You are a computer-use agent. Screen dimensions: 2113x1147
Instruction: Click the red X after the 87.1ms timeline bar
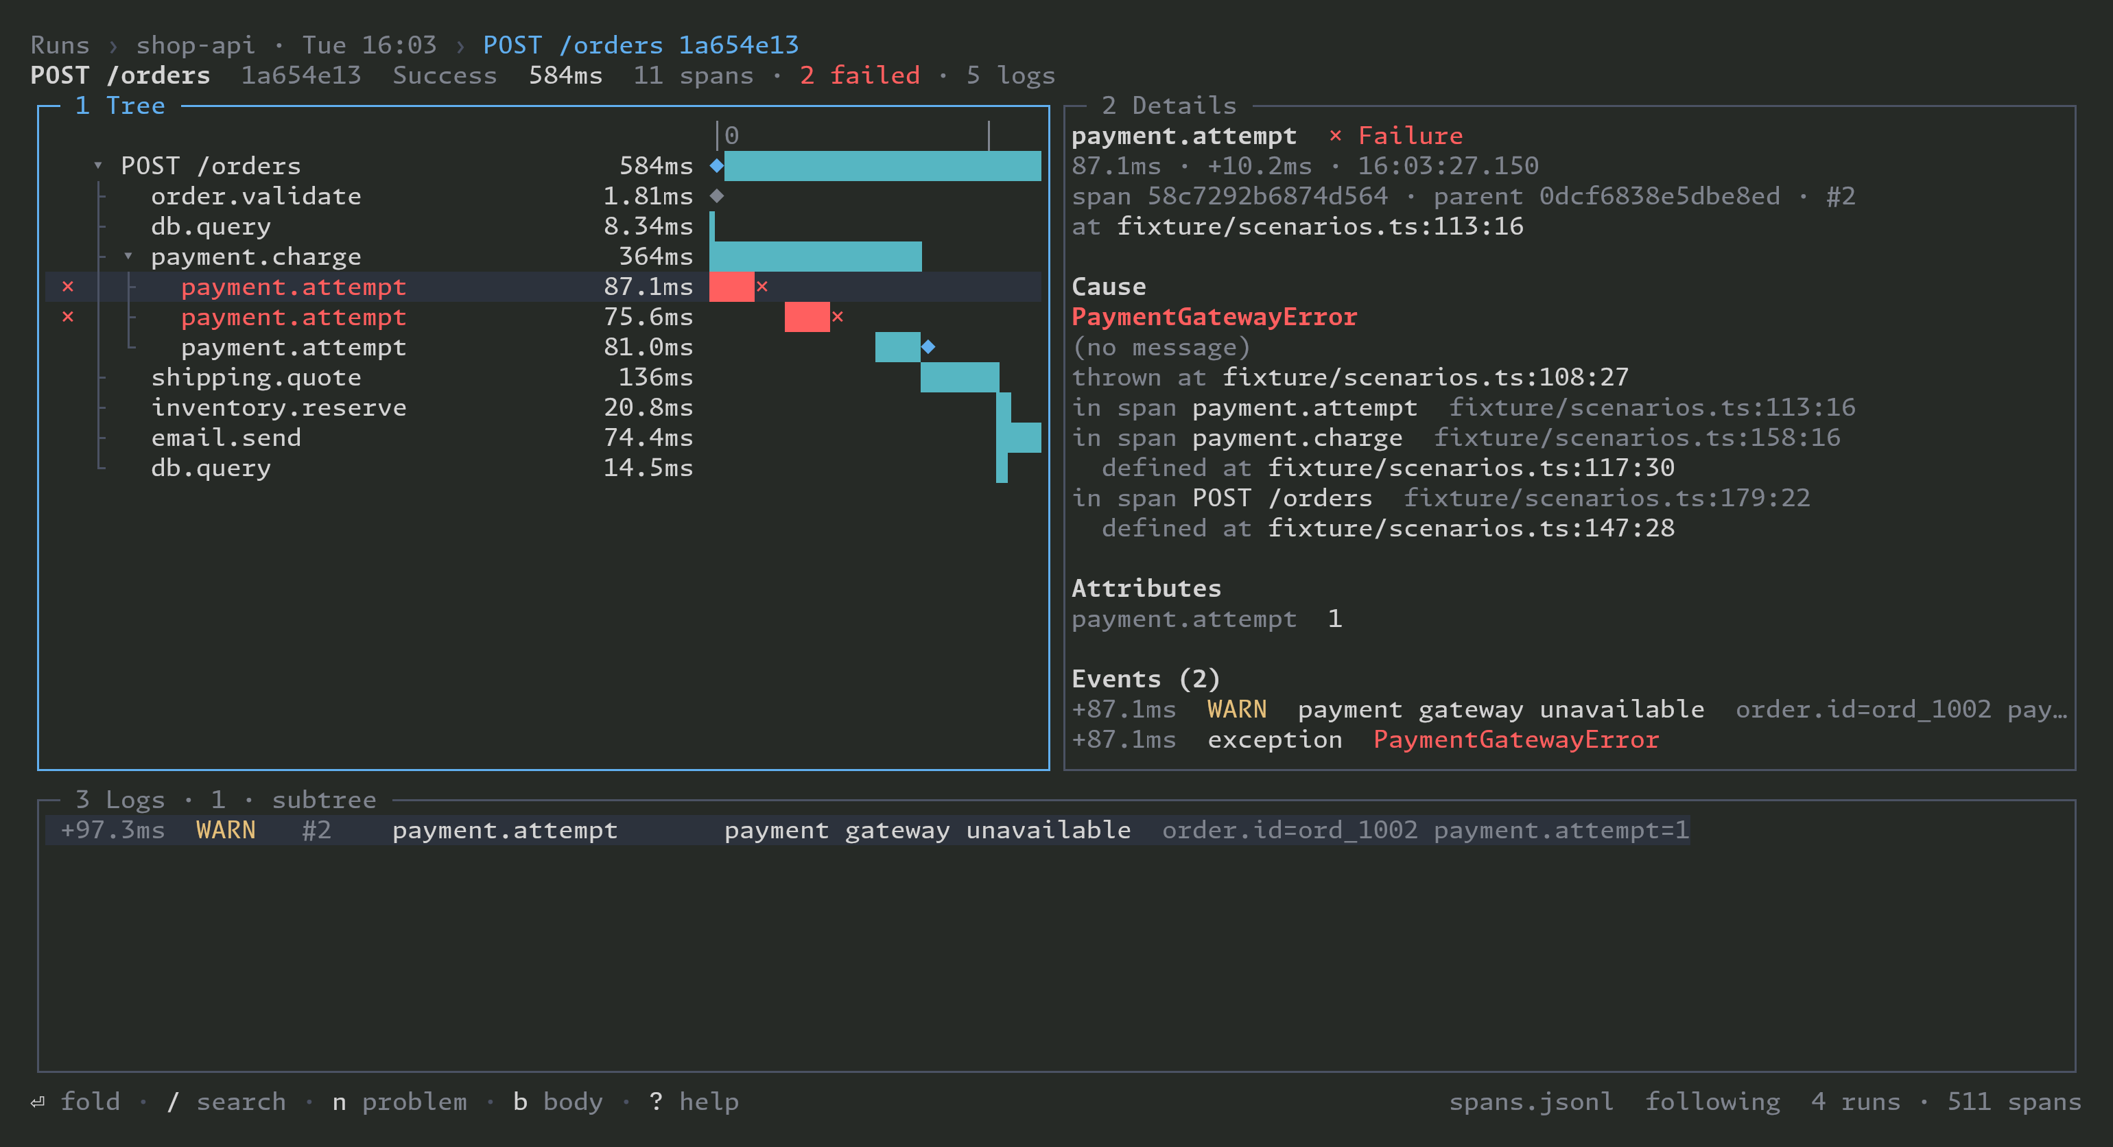pos(762,286)
